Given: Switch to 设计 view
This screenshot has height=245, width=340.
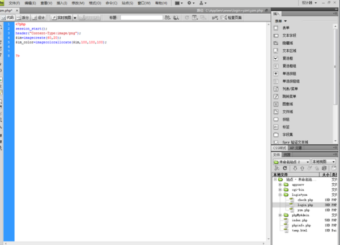Looking at the screenshot, I should coord(39,18).
